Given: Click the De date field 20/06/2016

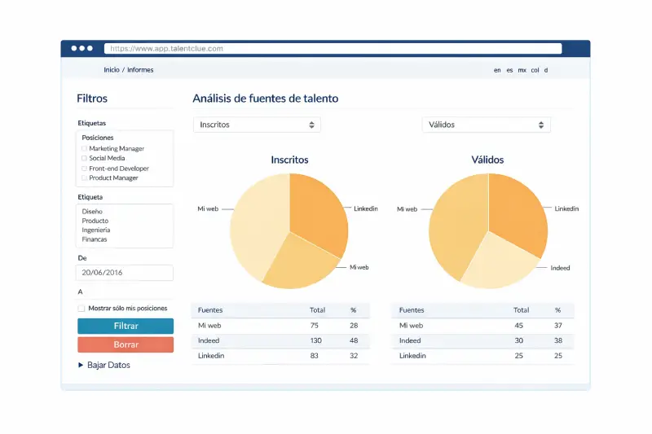Looking at the screenshot, I should (x=125, y=273).
